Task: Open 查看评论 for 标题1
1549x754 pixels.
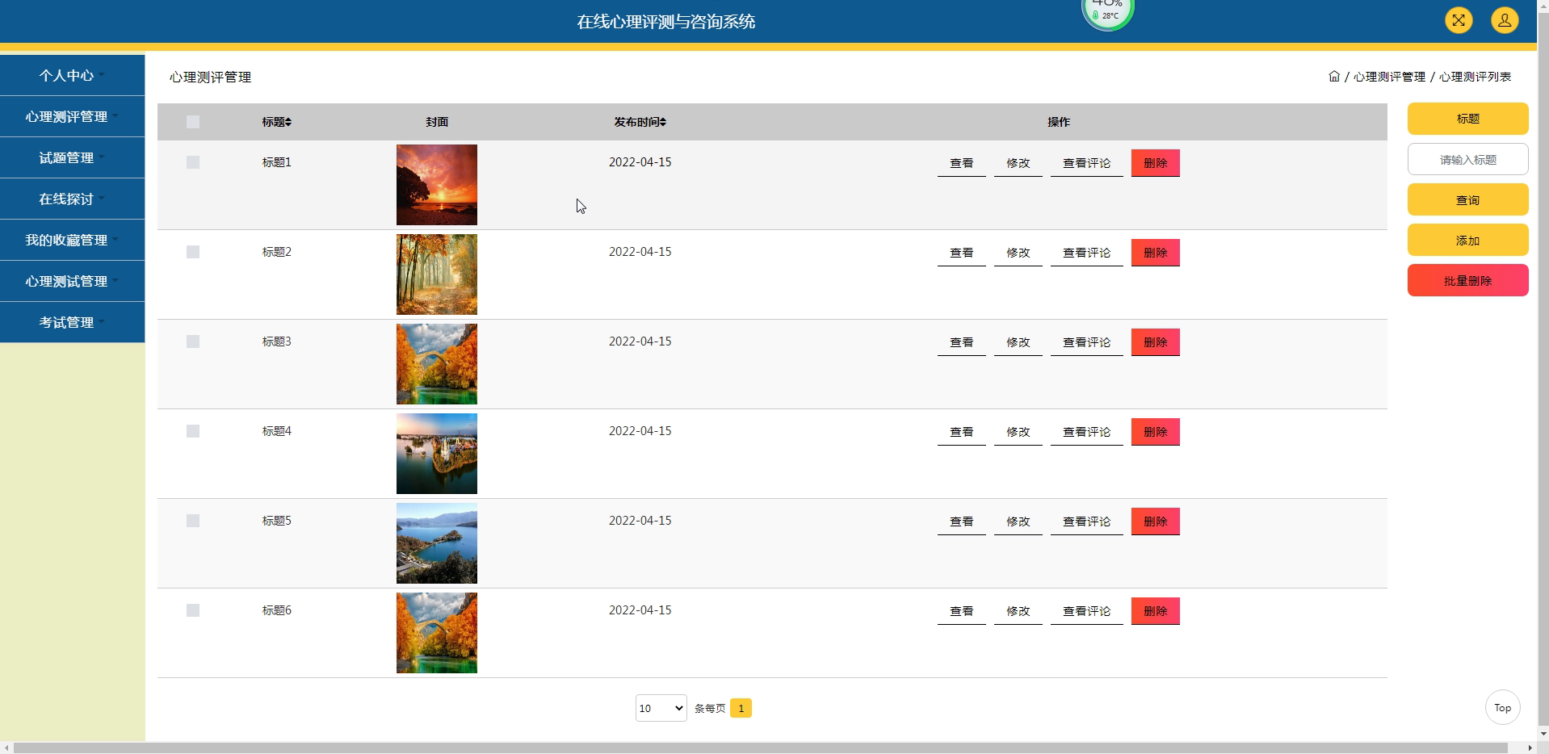Action: coord(1086,163)
